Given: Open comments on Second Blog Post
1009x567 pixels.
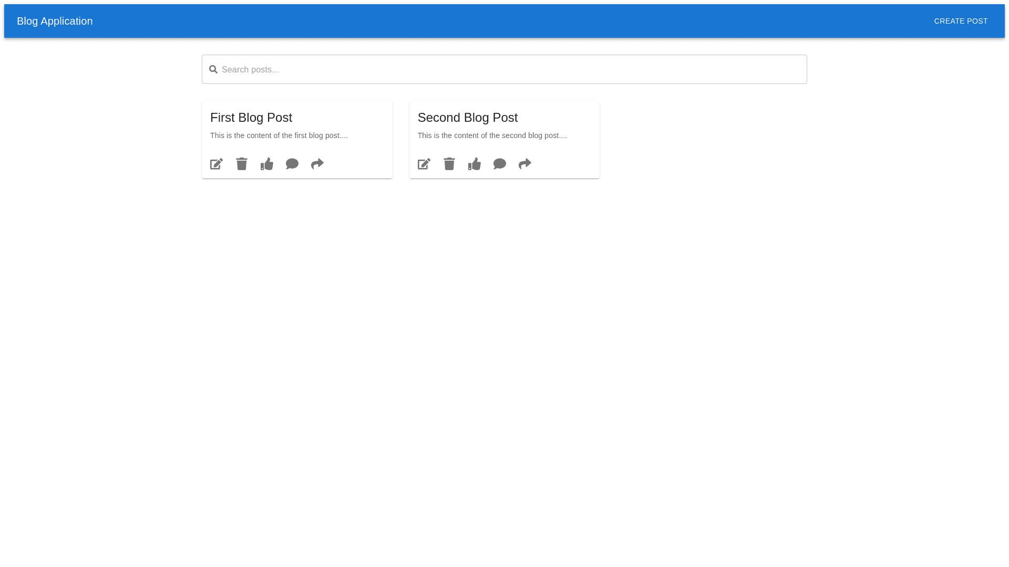Looking at the screenshot, I should tap(500, 164).
